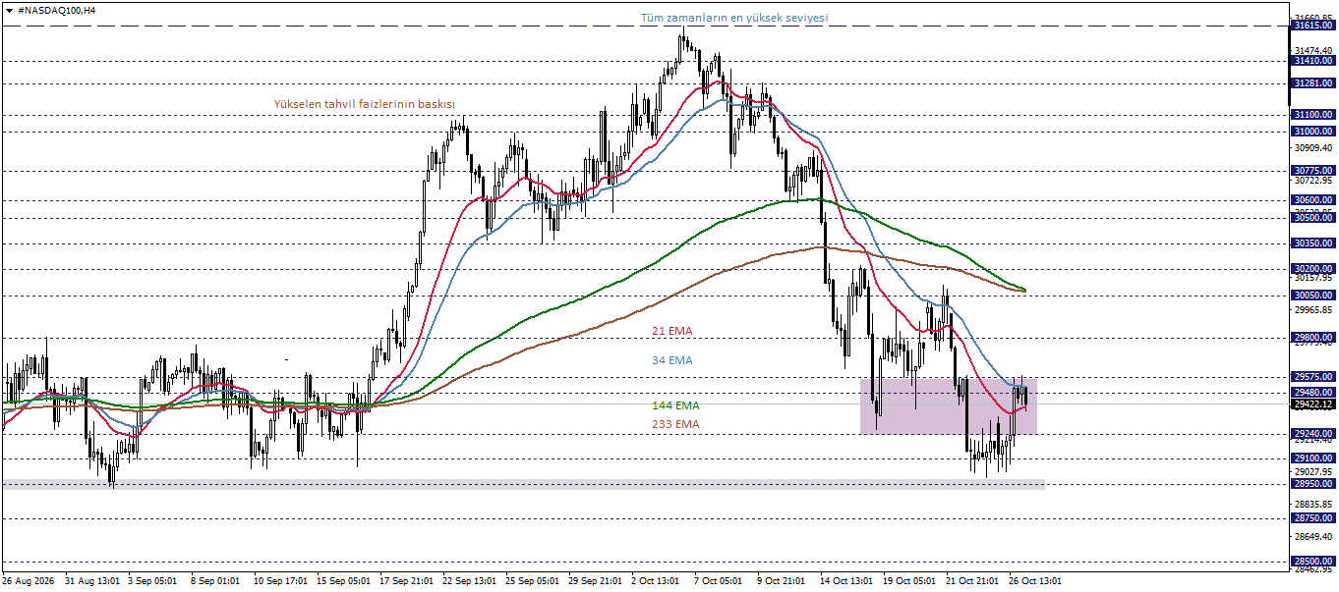Select the 29100.00 price level tag

coord(1312,458)
